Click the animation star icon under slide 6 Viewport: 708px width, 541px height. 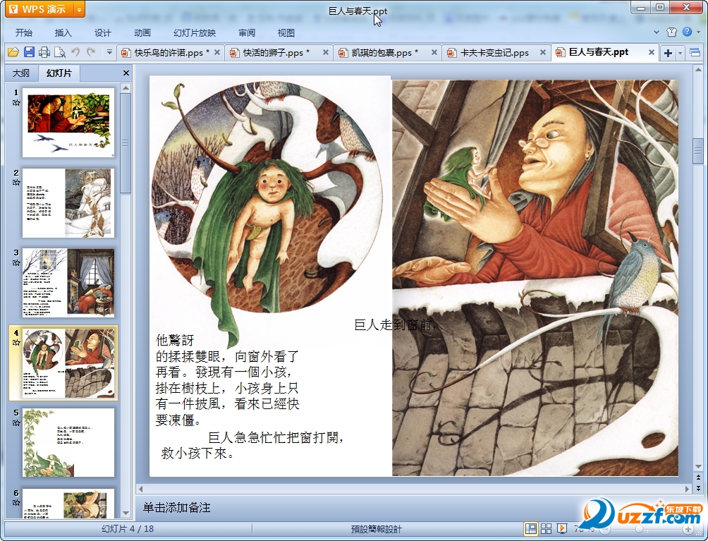16,502
